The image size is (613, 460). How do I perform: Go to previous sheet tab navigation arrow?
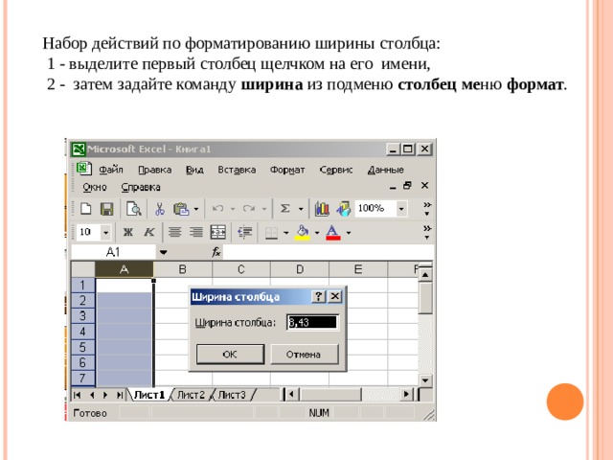[92, 395]
